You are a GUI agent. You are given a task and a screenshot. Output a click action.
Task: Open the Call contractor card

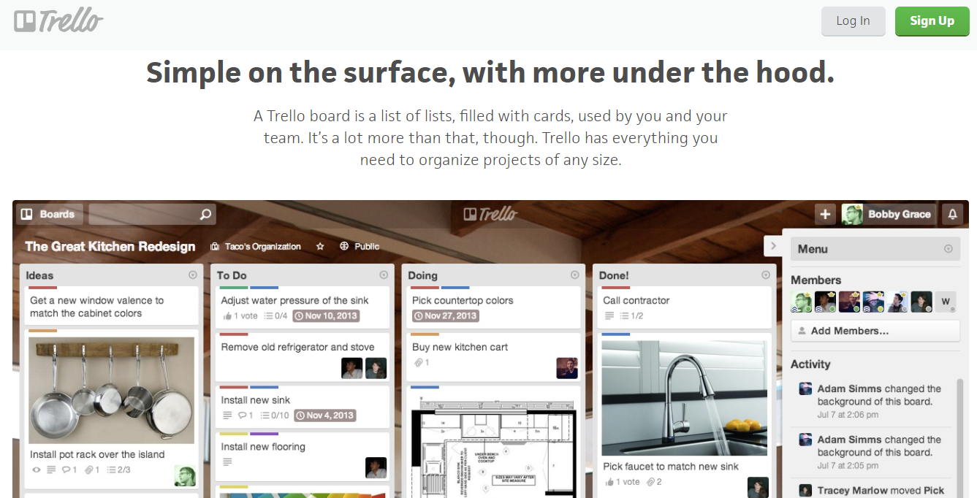tap(685, 306)
